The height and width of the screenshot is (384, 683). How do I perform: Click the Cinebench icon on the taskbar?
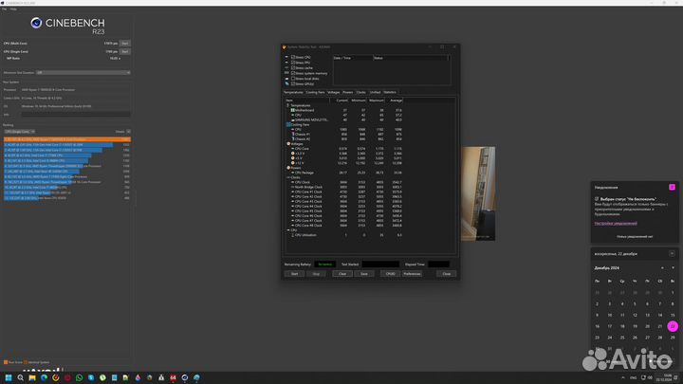point(185,377)
